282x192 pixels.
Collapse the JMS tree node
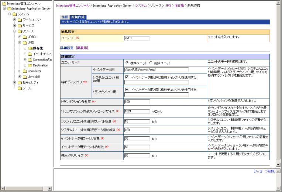[20, 42]
